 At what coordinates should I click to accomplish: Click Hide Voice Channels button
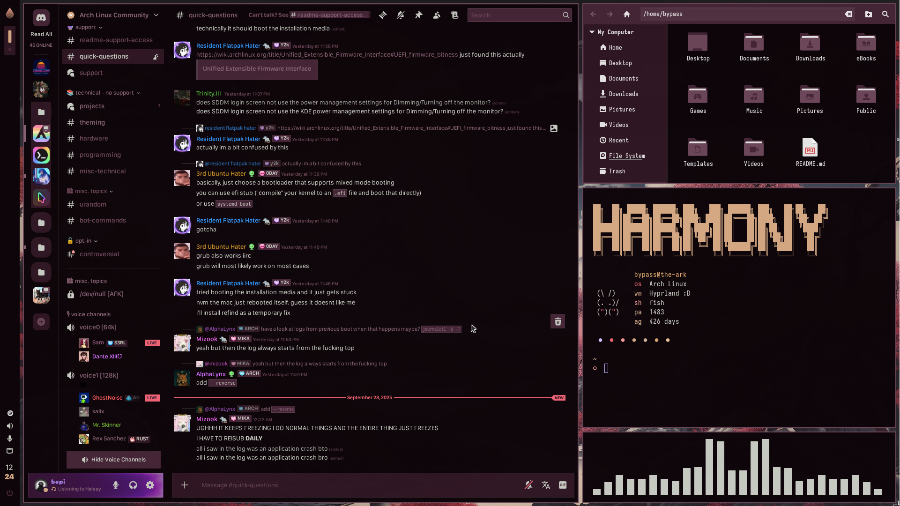point(113,460)
